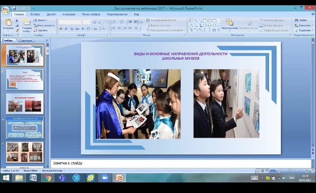
Task: Open the Вставка ribbon tab
Action: [35, 14]
